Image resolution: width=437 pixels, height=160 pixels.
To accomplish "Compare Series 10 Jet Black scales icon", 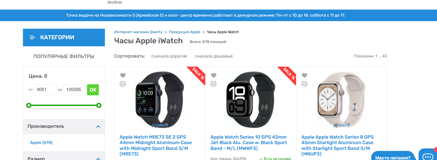I will (214, 84).
